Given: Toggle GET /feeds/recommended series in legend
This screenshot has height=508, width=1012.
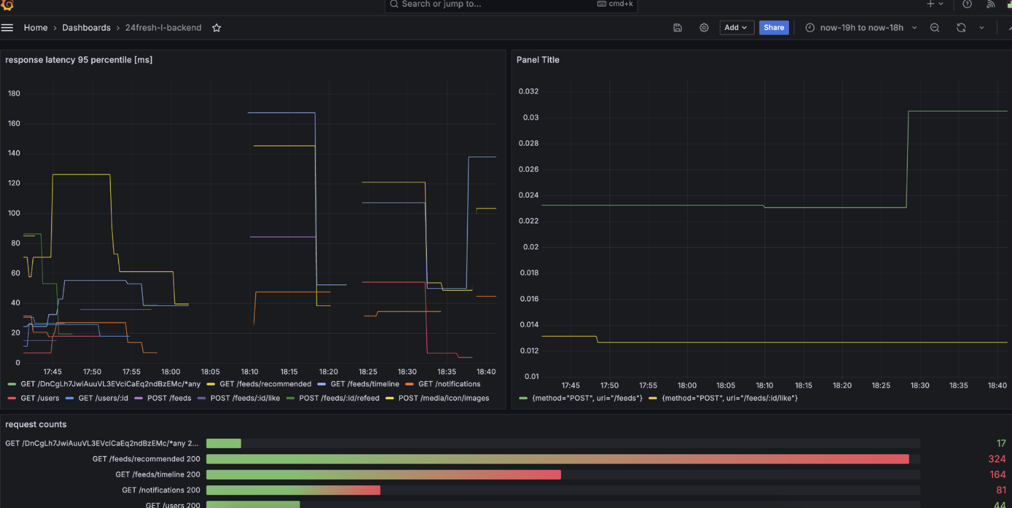Looking at the screenshot, I should (265, 384).
